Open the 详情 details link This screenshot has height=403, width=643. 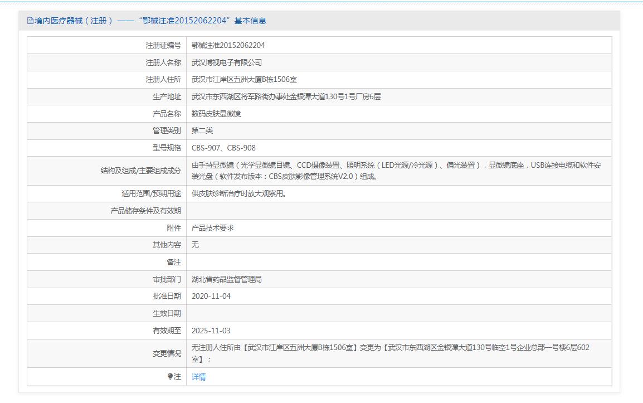[198, 377]
